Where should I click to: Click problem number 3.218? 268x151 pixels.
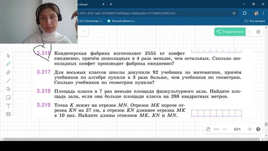(x=44, y=91)
